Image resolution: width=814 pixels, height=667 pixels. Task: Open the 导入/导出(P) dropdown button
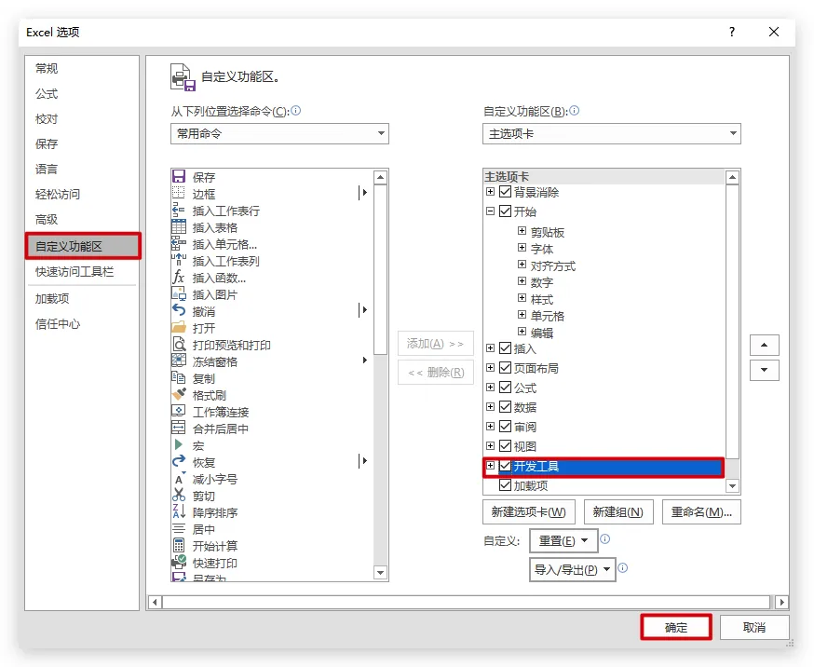point(572,569)
